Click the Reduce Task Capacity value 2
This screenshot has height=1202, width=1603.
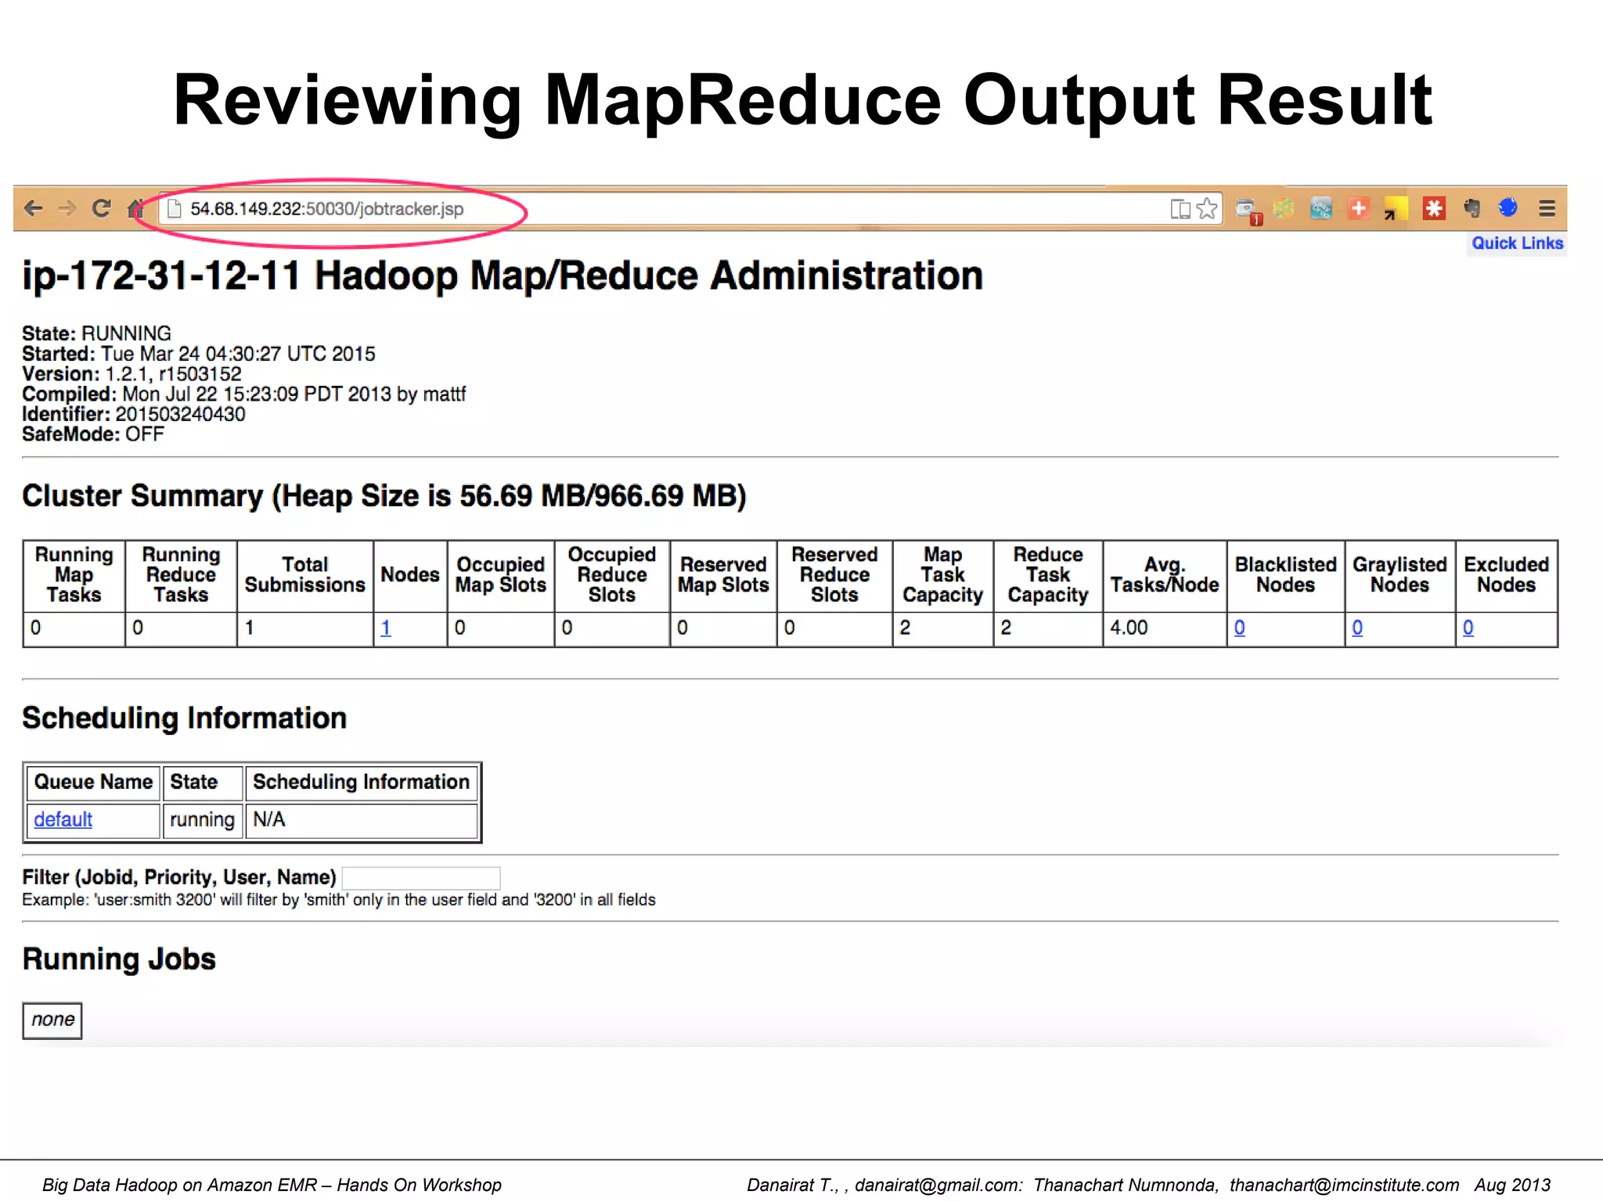1006,628
